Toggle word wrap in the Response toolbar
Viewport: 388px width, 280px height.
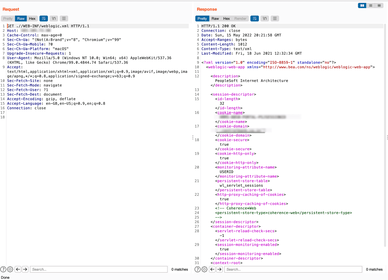coord(254,18)
